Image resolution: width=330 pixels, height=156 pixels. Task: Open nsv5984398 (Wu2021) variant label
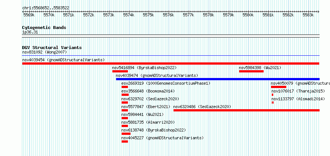260,68
